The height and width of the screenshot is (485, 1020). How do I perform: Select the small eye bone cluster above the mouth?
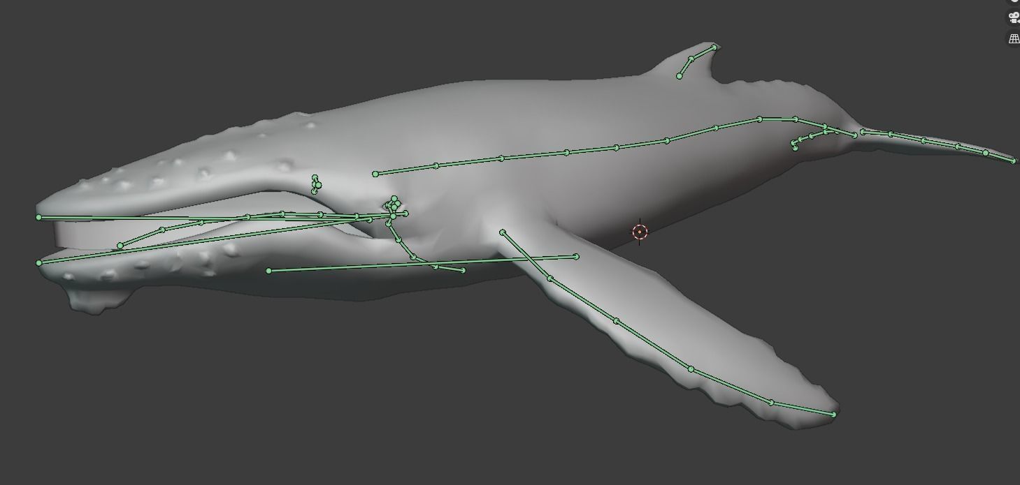[316, 184]
